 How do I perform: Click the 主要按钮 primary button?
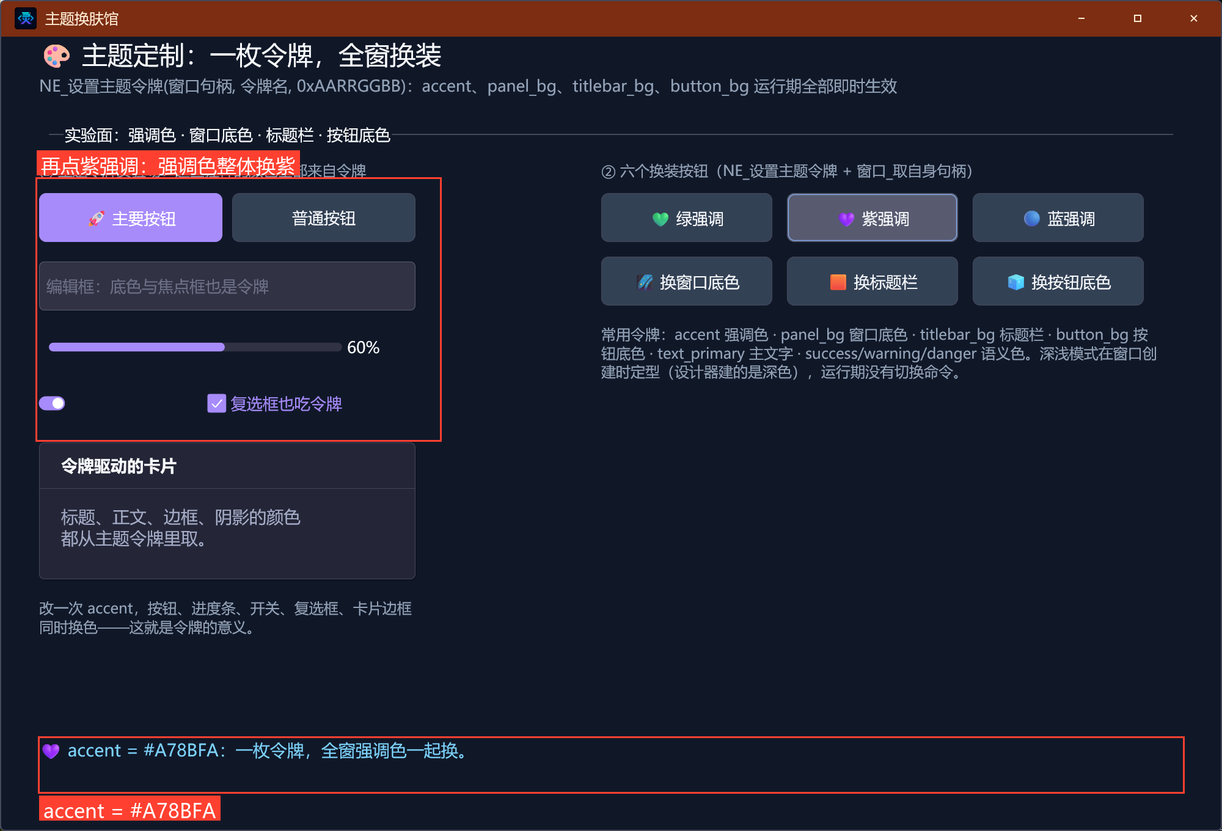(x=131, y=218)
